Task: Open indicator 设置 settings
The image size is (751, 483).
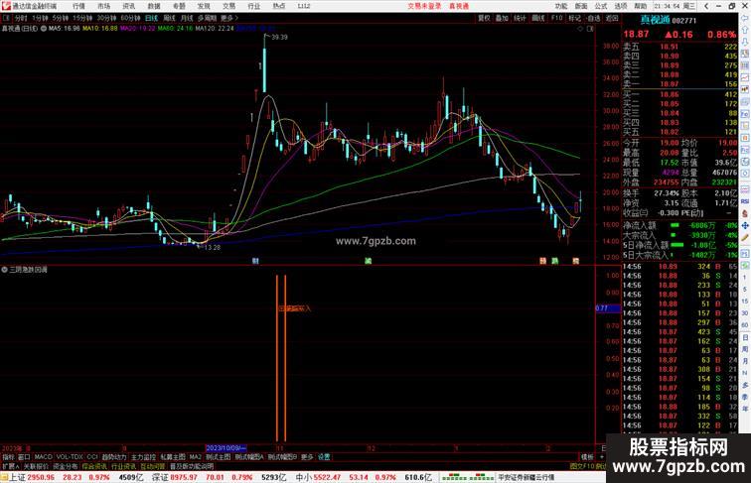Action: point(324,457)
